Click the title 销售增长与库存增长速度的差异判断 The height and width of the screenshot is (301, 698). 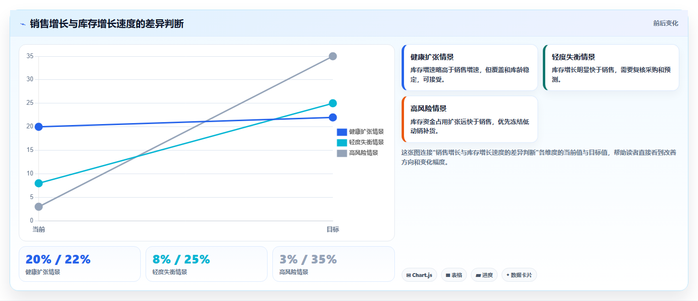click(x=107, y=24)
